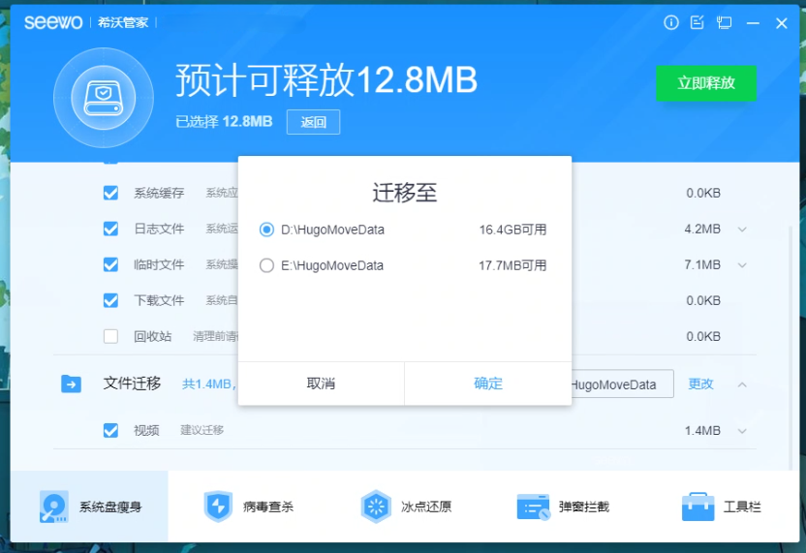Collapse the 文件迁移 section chevron
Image resolution: width=806 pixels, height=553 pixels.
click(742, 384)
